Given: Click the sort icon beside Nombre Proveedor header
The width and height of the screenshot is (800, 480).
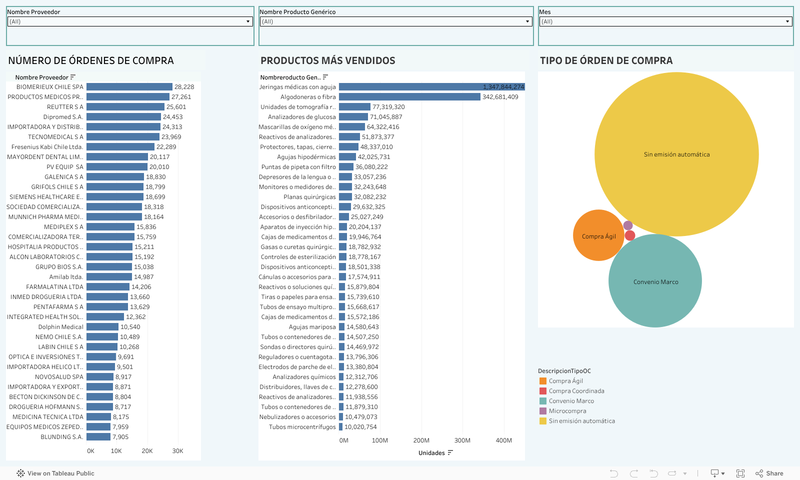Looking at the screenshot, I should (x=73, y=77).
